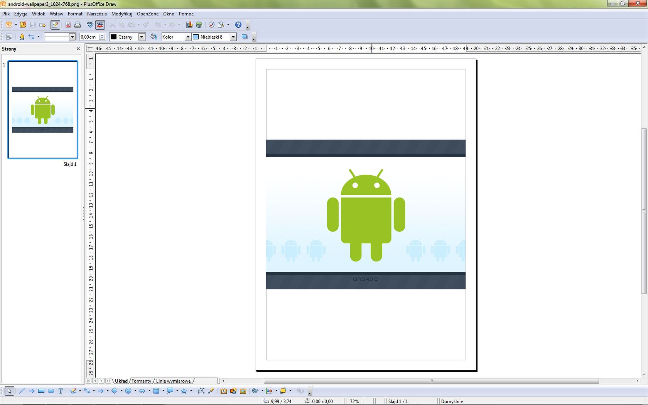This screenshot has height=405, width=648.
Task: Select the Line drawing tool
Action: tap(22, 391)
